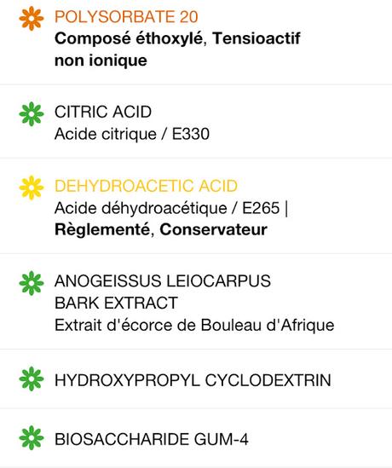This screenshot has width=392, height=468.
Task: Open the POLYSORBATE 20 ingredient title
Action: pyautogui.click(x=126, y=17)
